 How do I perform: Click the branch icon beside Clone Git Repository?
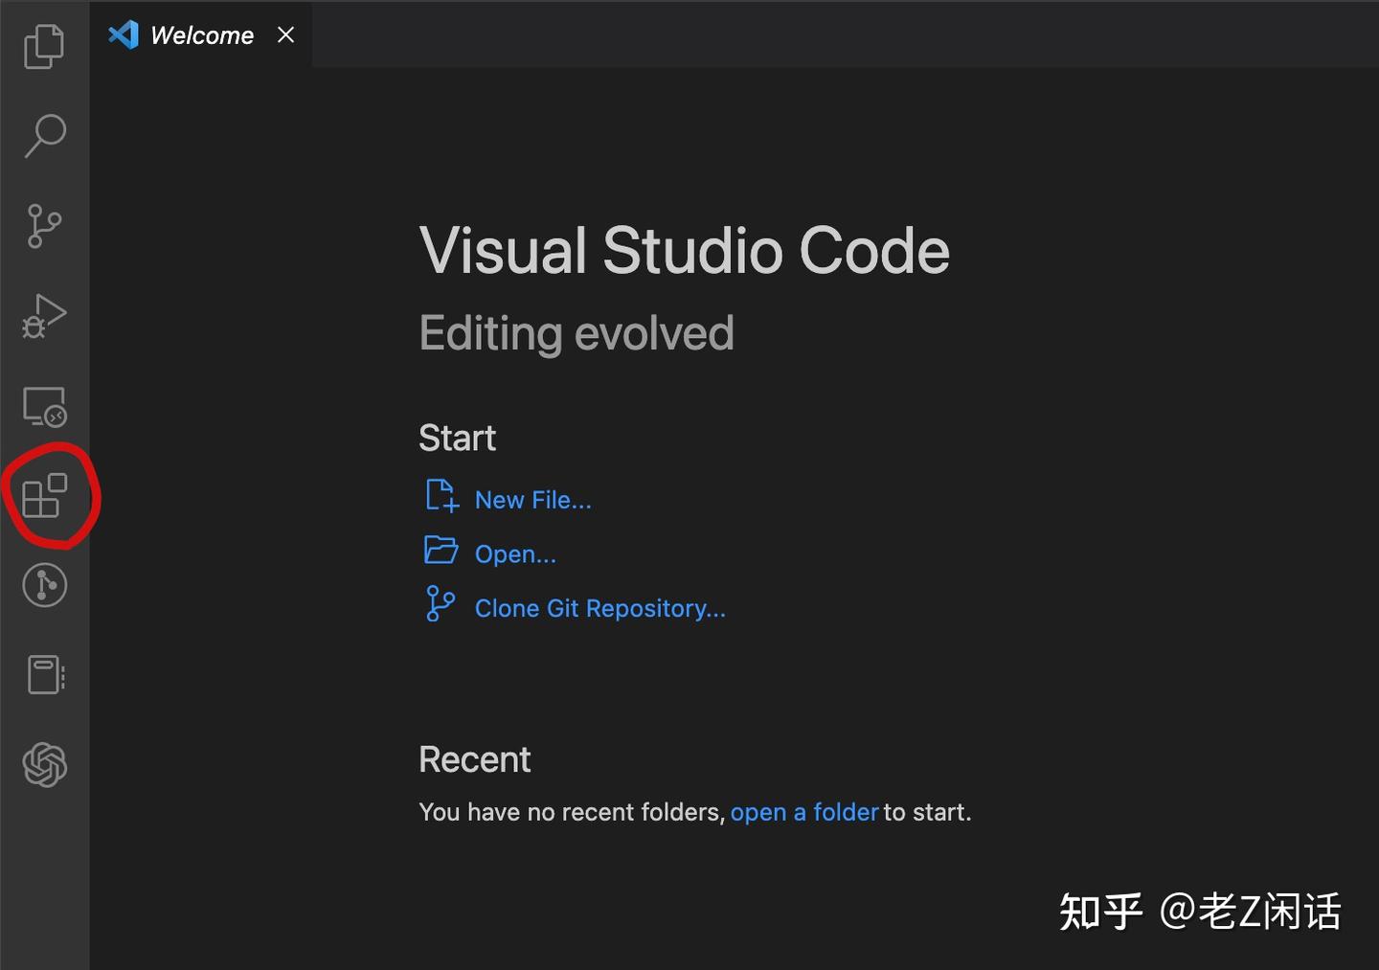point(440,604)
